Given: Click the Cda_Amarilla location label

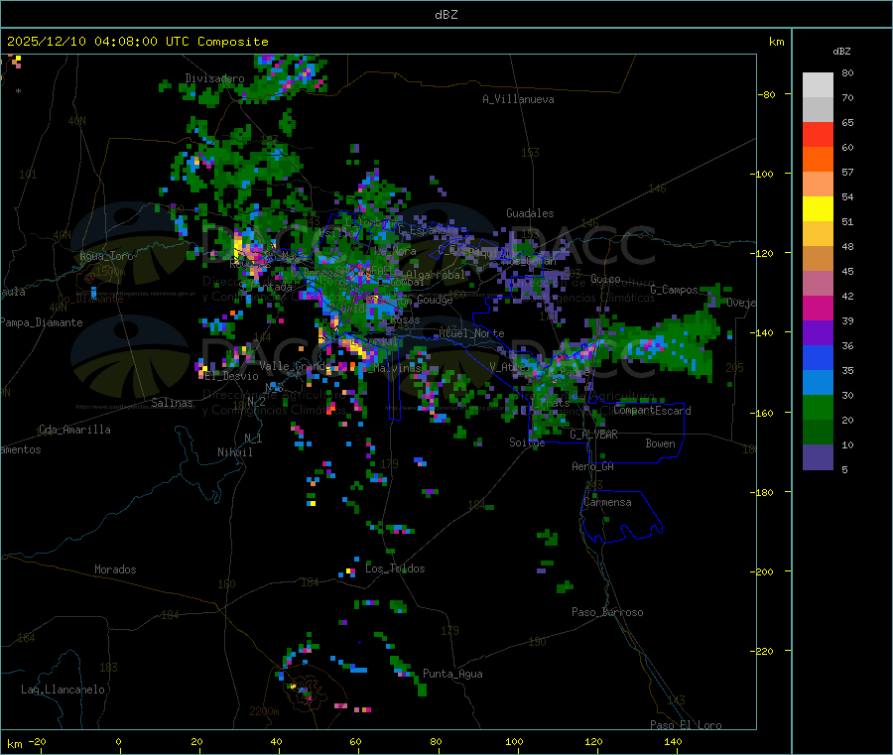Looking at the screenshot, I should tap(74, 430).
